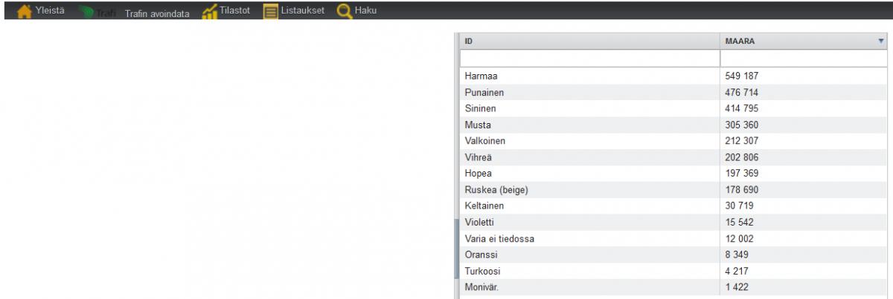Select the Varia ei tiedossa row
The image size is (893, 299).
coord(673,239)
